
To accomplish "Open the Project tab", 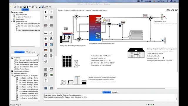I will (x=25, y=9).
